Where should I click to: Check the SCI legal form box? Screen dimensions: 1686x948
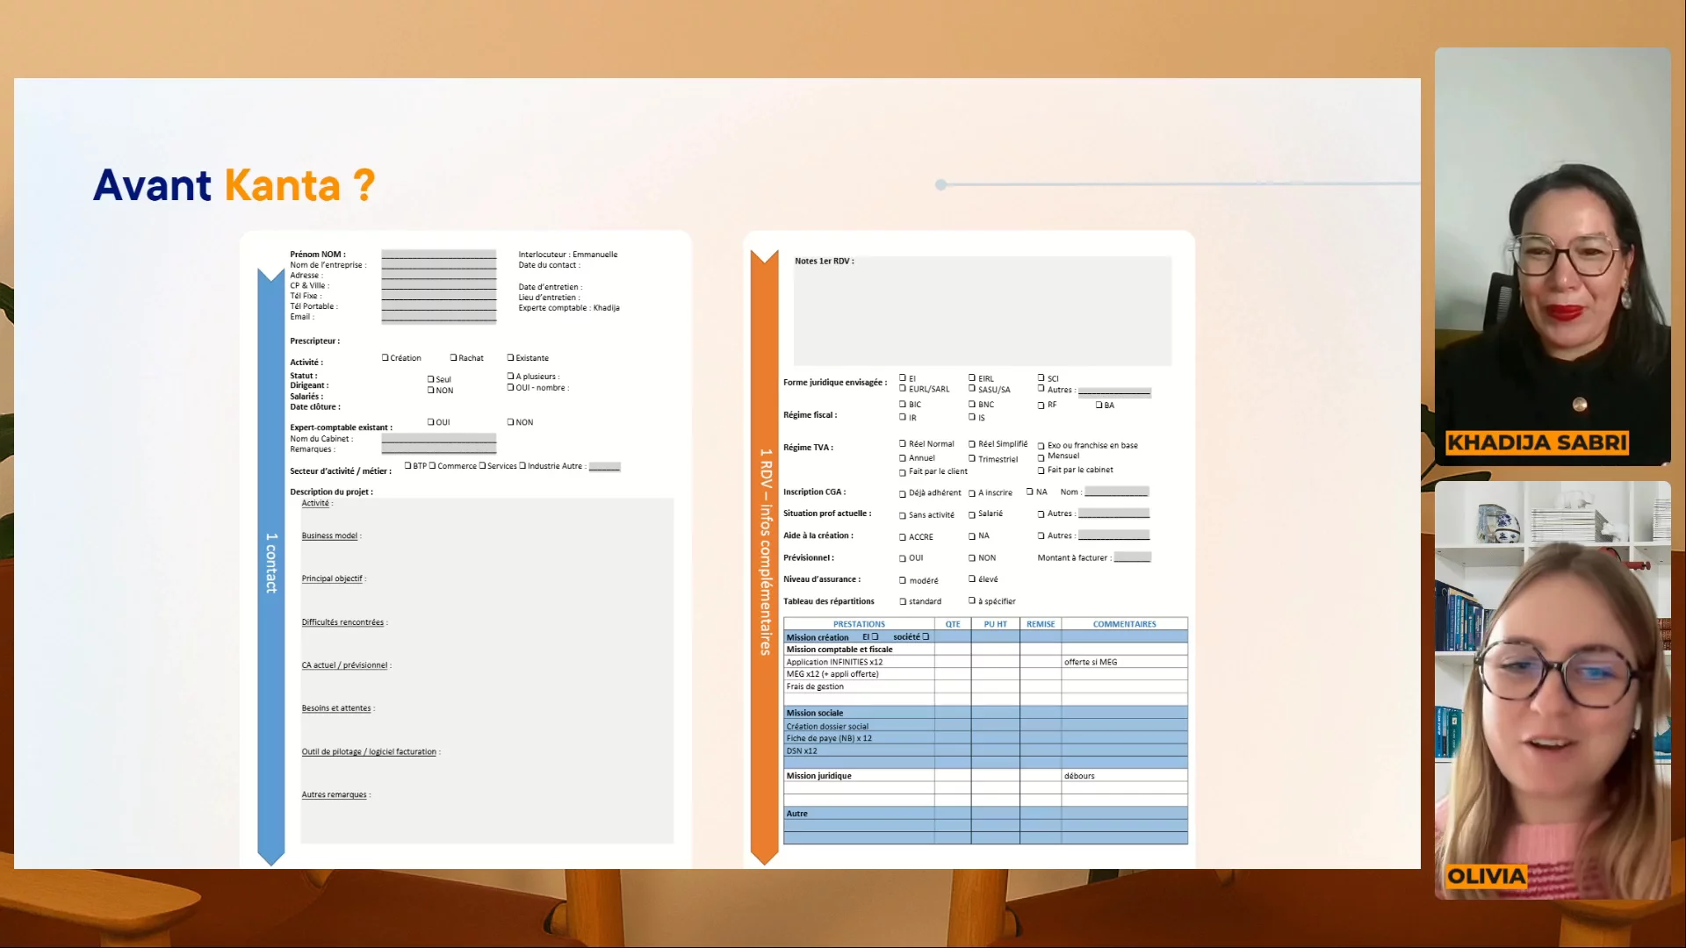pos(1041,377)
